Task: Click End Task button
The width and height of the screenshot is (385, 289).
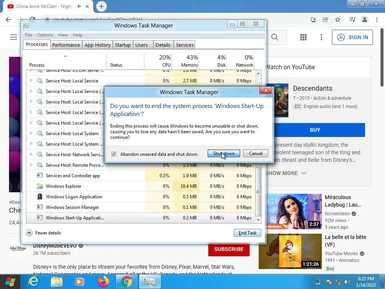Action: coord(247,233)
